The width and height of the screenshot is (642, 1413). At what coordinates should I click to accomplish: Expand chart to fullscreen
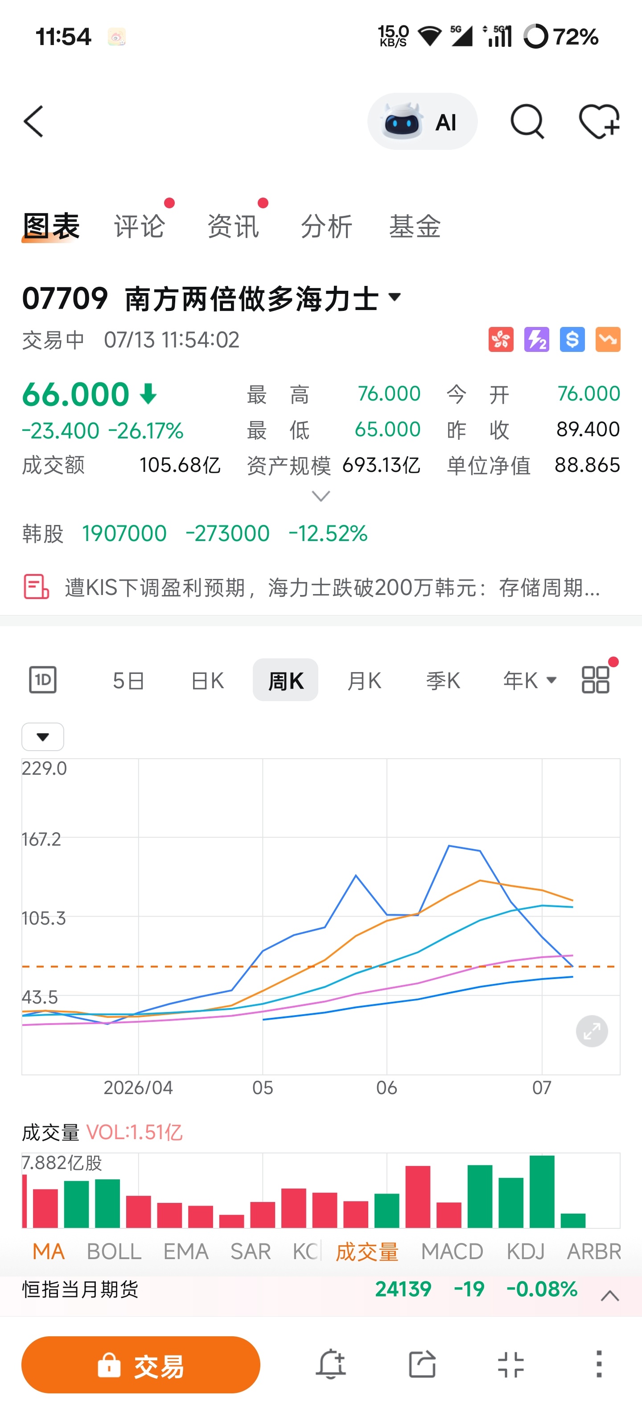coord(592,1031)
